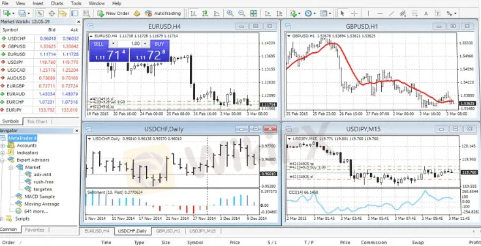Click the Templates toolbar icon

(x=323, y=13)
